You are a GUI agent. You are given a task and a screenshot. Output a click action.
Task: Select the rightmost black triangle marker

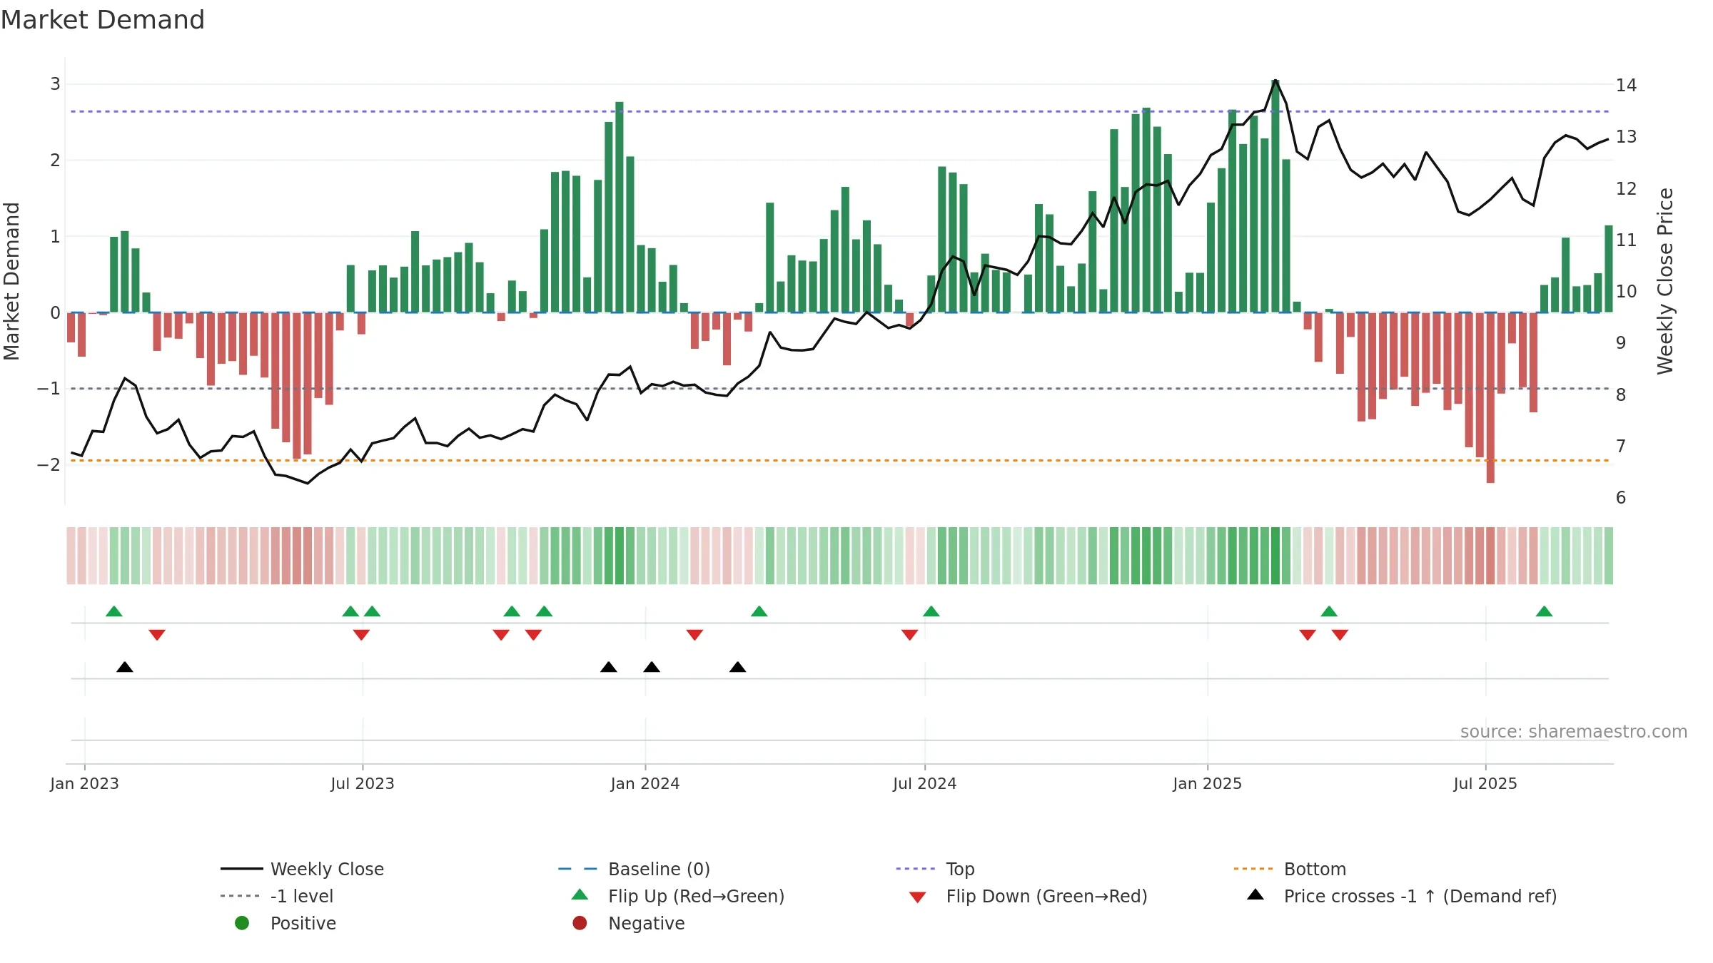pos(738,667)
